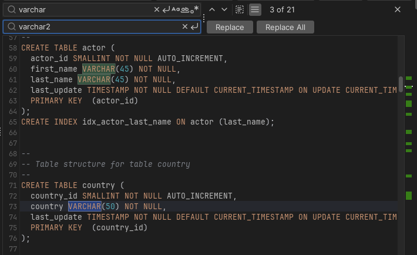
Task: Click the Replace button
Action: [x=230, y=28]
